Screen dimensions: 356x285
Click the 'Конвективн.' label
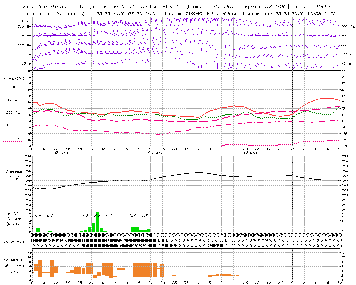point(14,260)
